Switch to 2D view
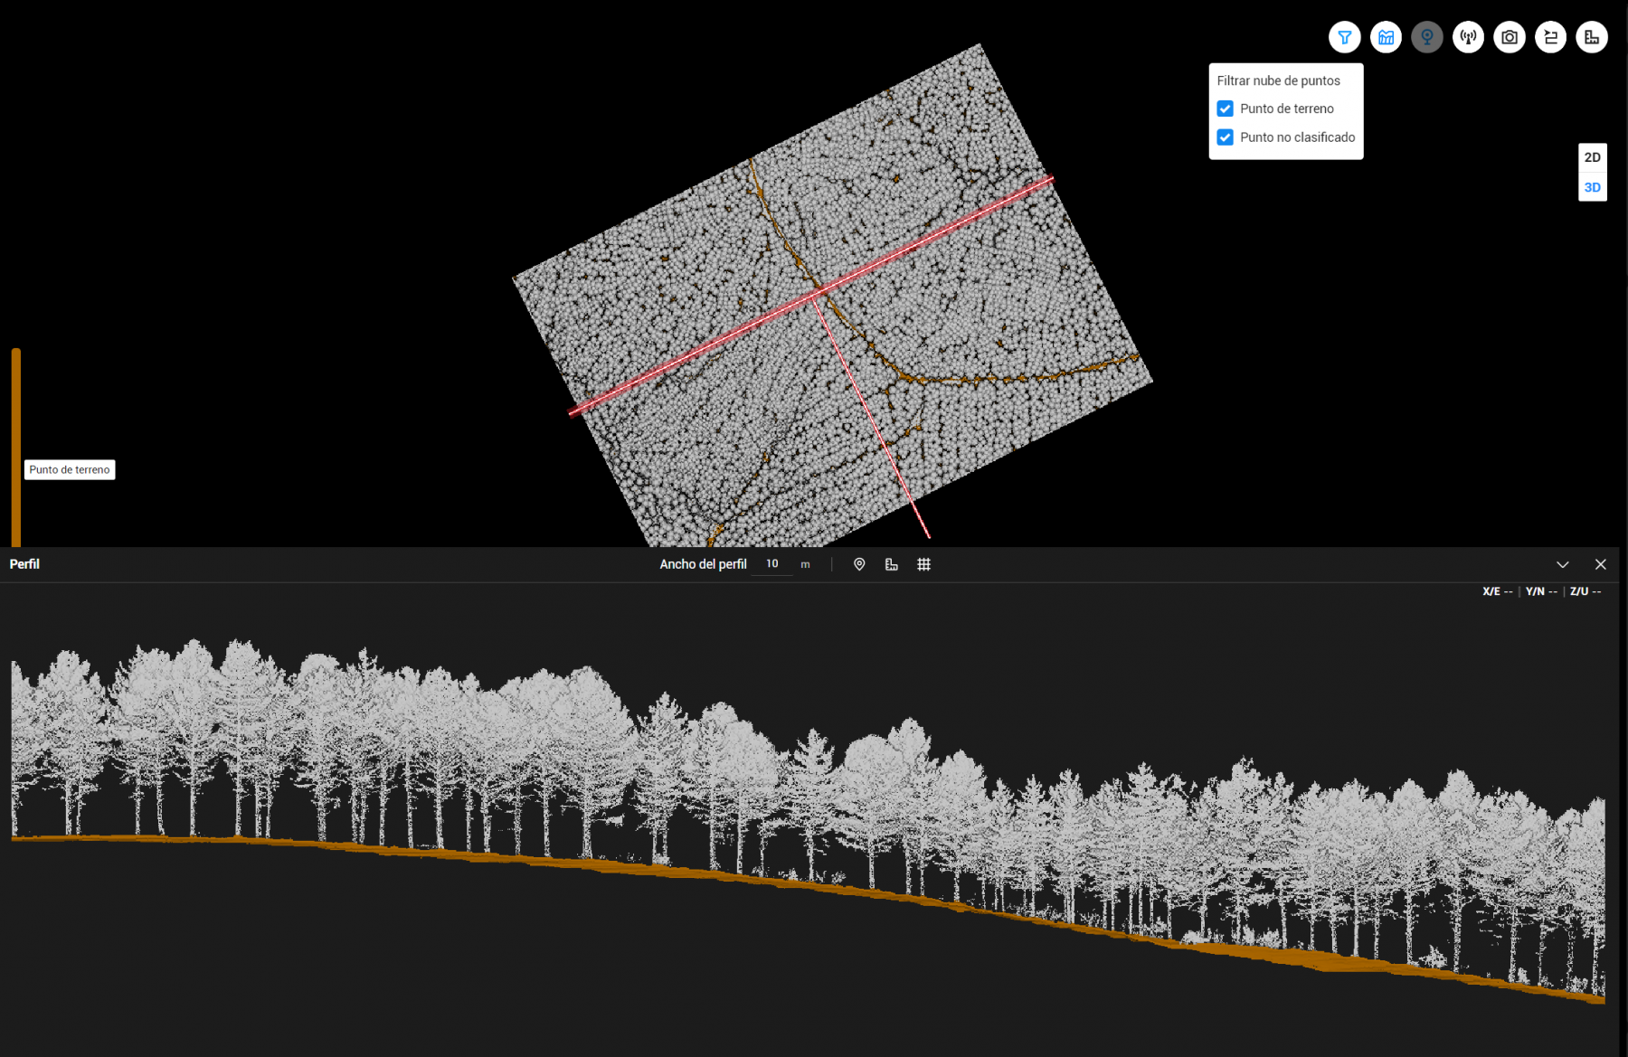Image resolution: width=1628 pixels, height=1057 pixels. 1592,157
